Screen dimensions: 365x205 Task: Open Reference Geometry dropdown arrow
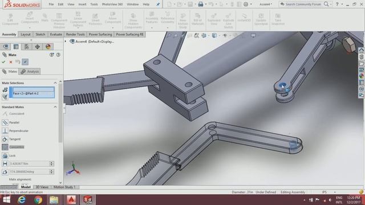click(167, 27)
